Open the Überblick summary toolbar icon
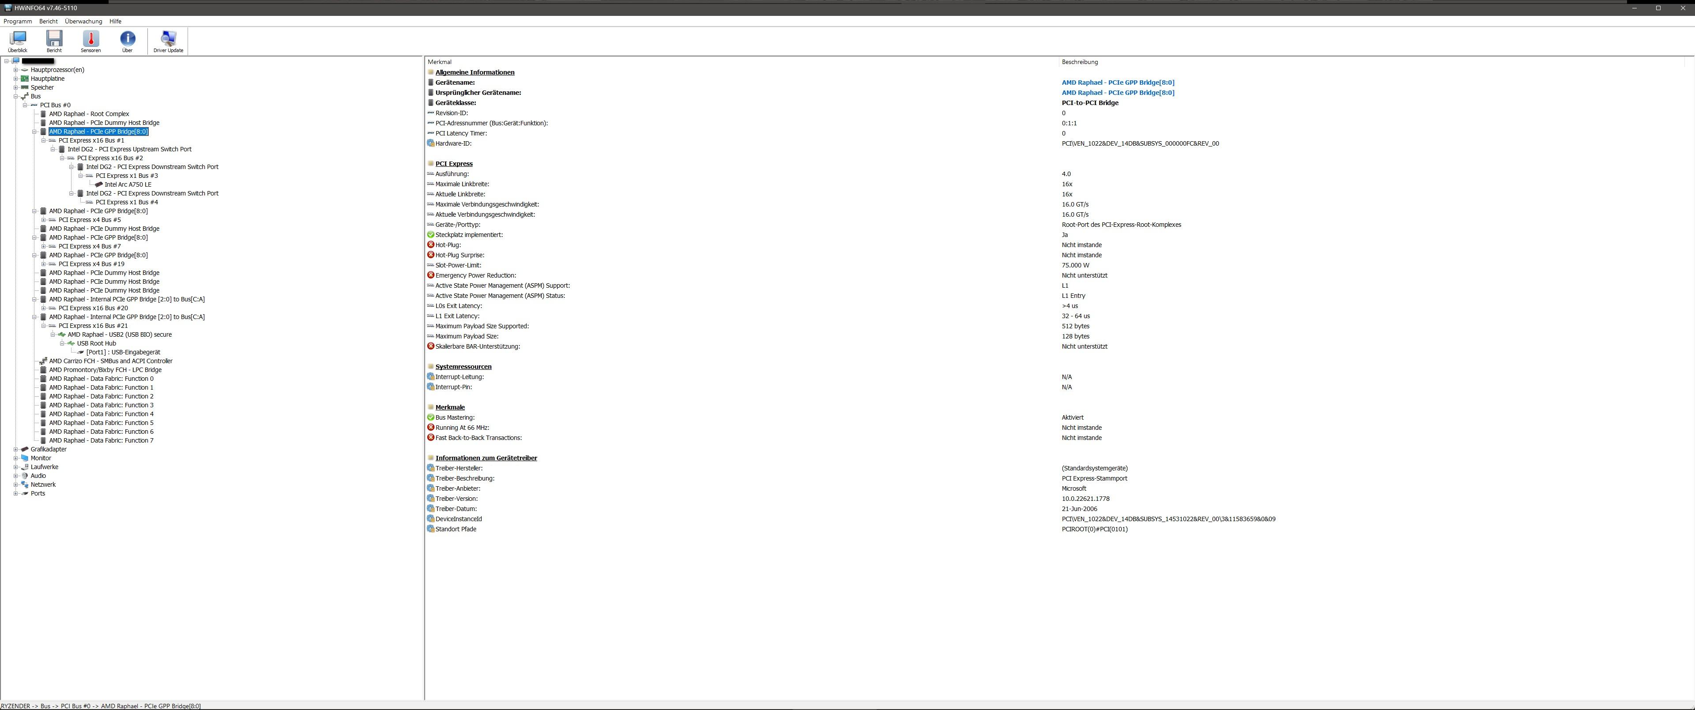1695x710 pixels. pos(18,41)
